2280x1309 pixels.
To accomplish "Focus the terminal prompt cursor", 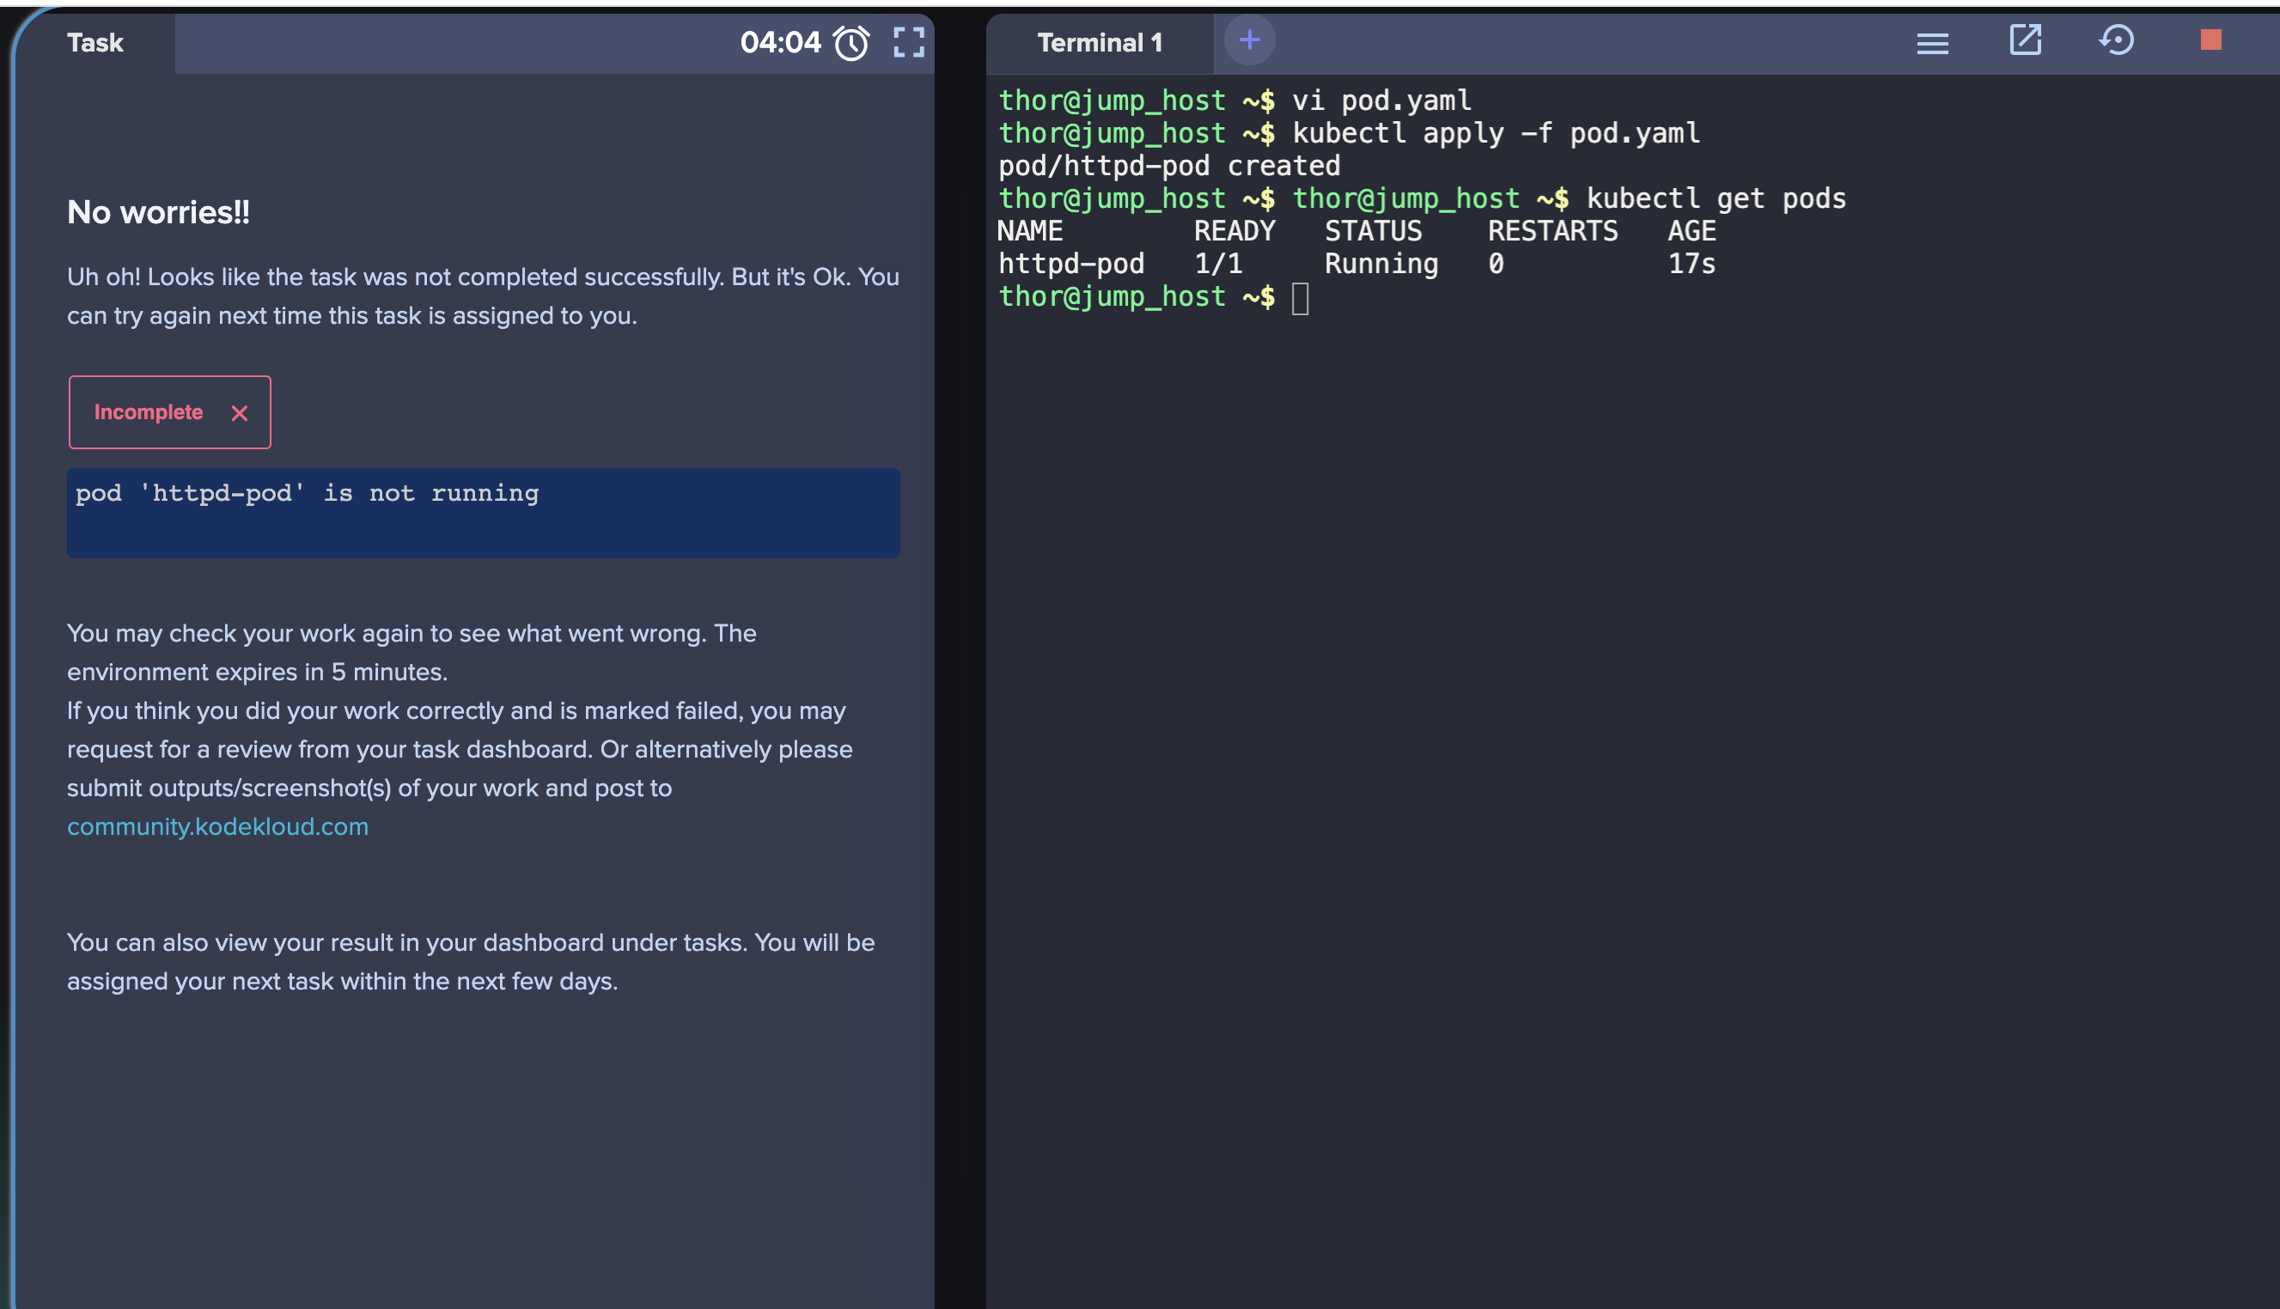I will (x=1300, y=297).
